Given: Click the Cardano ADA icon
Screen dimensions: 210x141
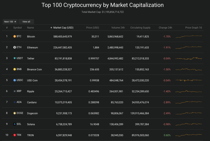Looking at the screenshot, I should pyautogui.click(x=15, y=102).
